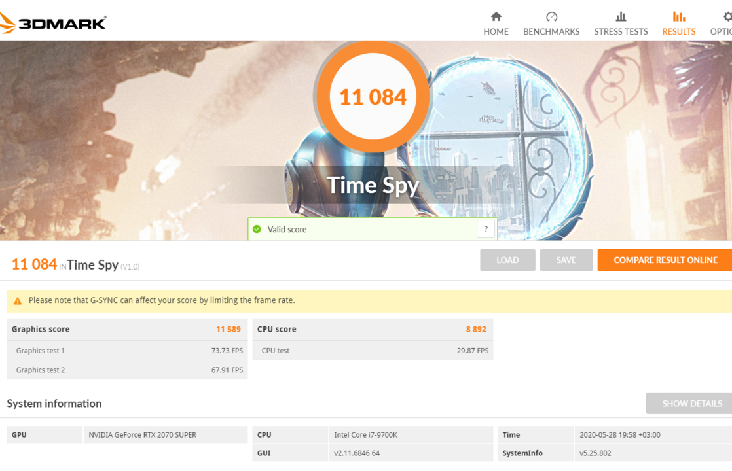
Task: Click SHOW DETAILS for system information
Action: click(x=689, y=404)
